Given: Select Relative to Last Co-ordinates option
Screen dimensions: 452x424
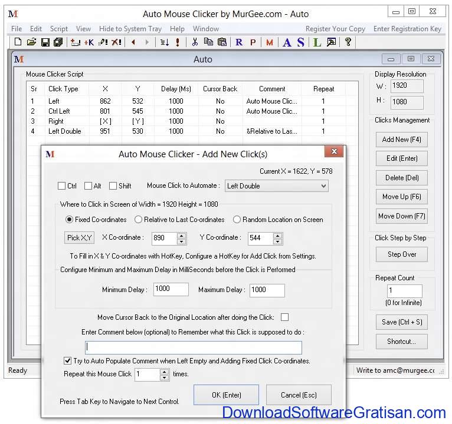Looking at the screenshot, I should (x=138, y=220).
